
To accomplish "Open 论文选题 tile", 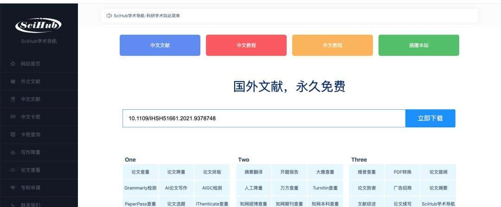I will click(176, 201).
